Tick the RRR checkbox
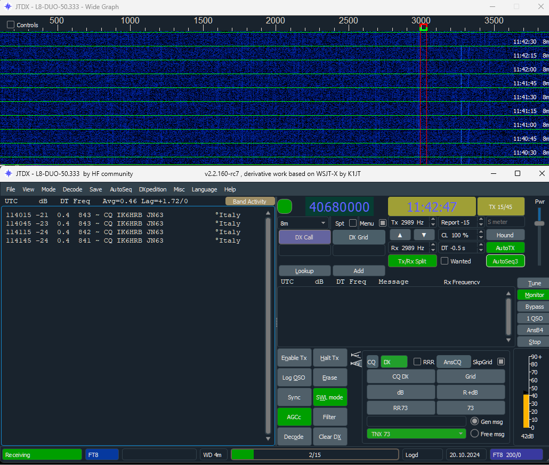The height and width of the screenshot is (465, 549). point(417,362)
